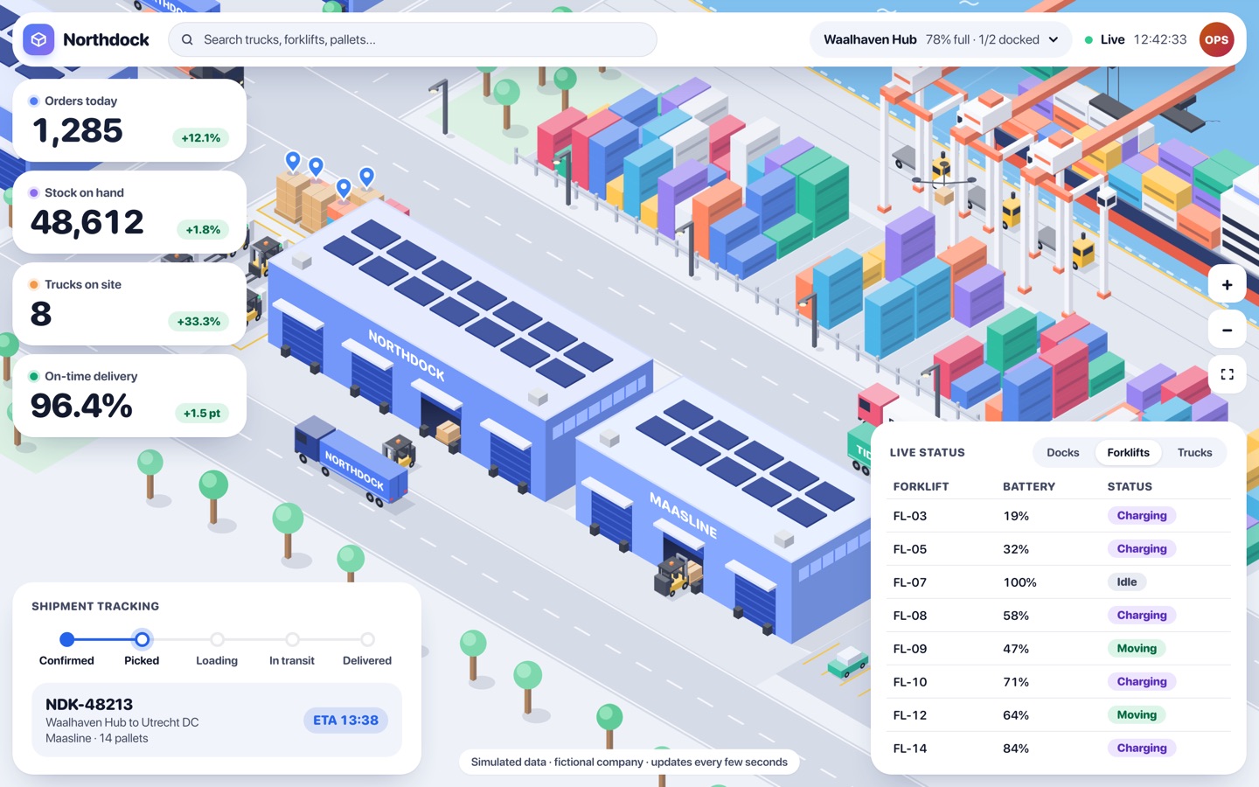Viewport: 1259px width, 787px height.
Task: Click the Moving status of FL-09
Action: (1137, 649)
